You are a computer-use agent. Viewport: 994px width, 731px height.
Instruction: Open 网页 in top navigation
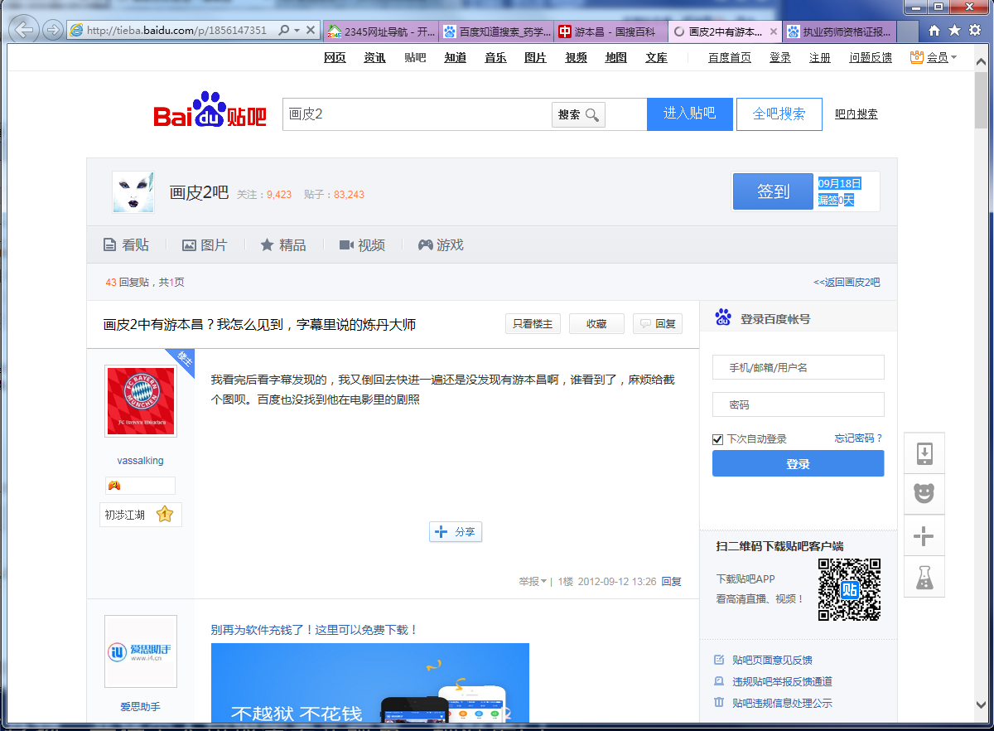[x=335, y=57]
